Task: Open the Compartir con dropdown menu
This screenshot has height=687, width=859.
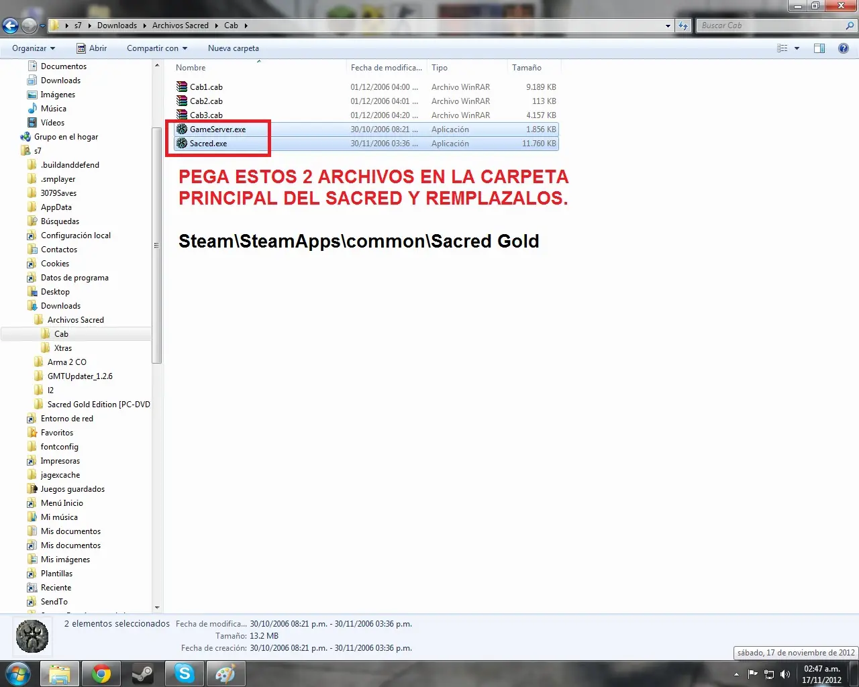Action: 157,48
